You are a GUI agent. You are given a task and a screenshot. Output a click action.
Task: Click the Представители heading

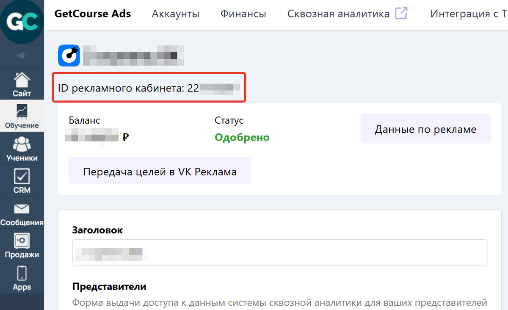(109, 287)
